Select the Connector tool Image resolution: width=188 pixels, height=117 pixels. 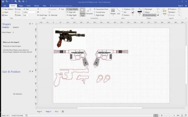[x=89, y=12]
